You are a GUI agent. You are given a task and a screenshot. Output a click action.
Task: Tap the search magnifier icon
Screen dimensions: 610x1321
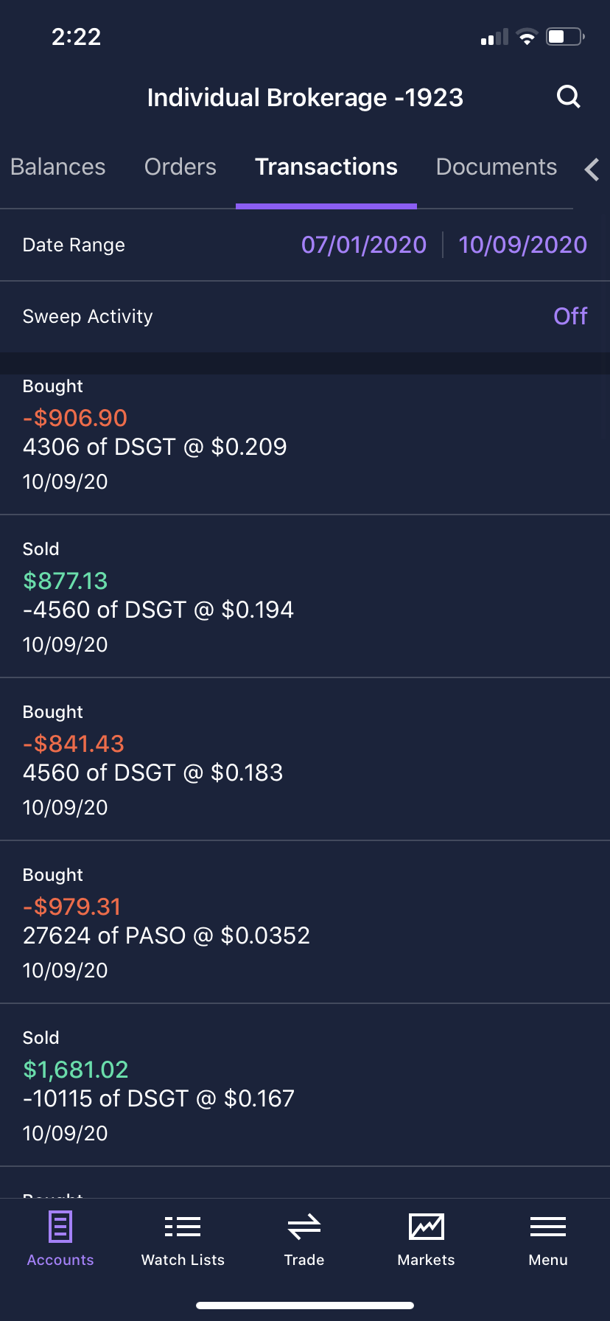tap(568, 97)
